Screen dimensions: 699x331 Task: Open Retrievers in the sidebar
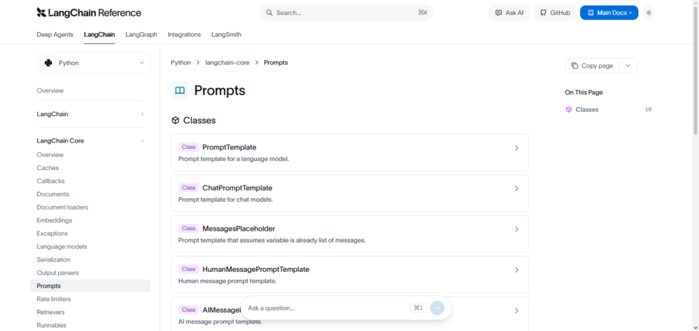51,312
